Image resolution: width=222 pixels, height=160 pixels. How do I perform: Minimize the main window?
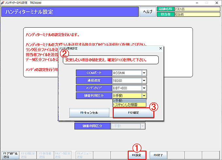(x=197, y=3)
